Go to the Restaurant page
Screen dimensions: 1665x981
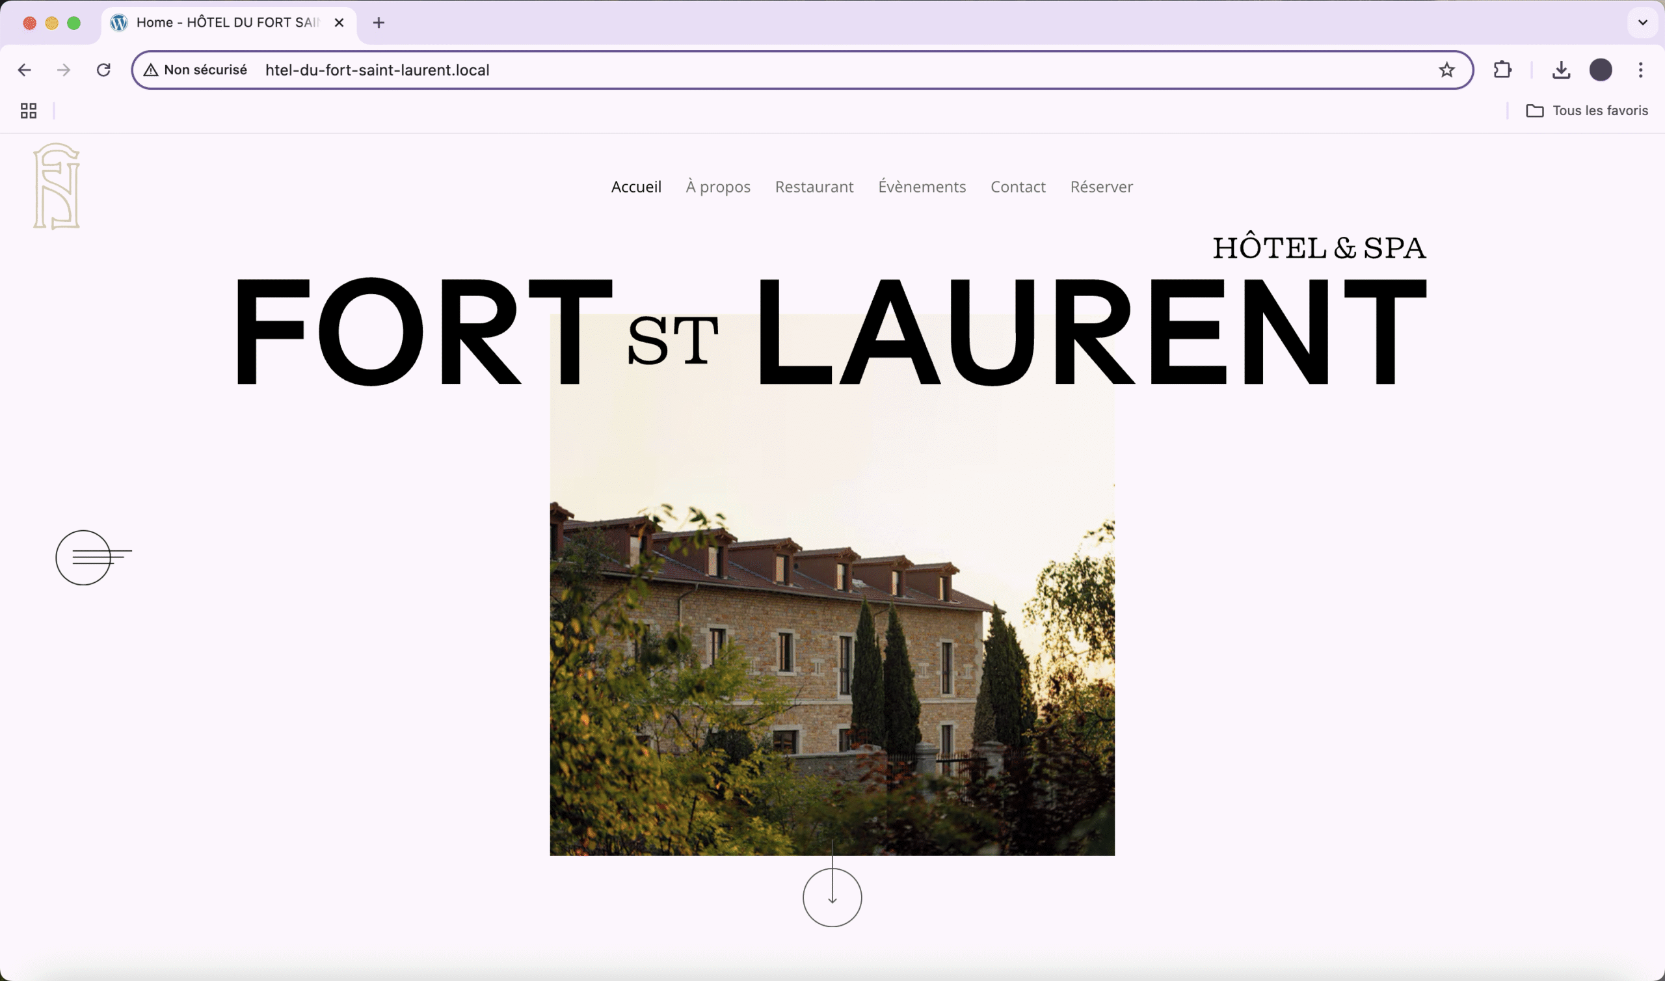pyautogui.click(x=814, y=187)
